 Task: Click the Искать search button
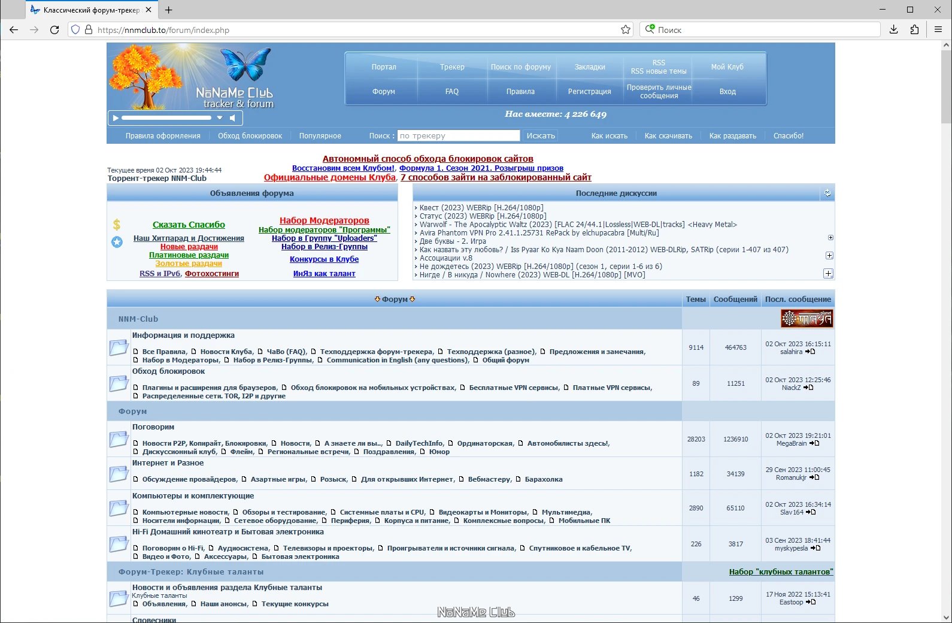pyautogui.click(x=541, y=136)
